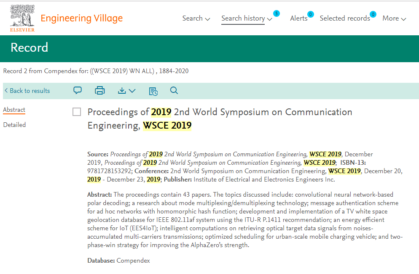Open the Search history dropdown

247,18
